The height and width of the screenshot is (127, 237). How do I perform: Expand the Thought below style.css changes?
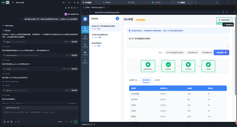pos(6,95)
